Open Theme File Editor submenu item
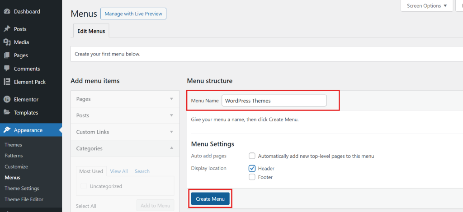The image size is (463, 212). (24, 199)
